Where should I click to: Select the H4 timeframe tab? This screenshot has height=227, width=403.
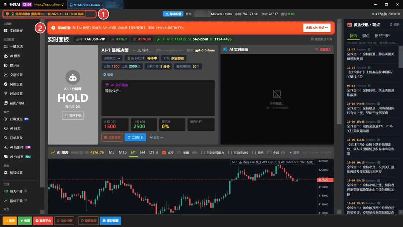pos(143,152)
